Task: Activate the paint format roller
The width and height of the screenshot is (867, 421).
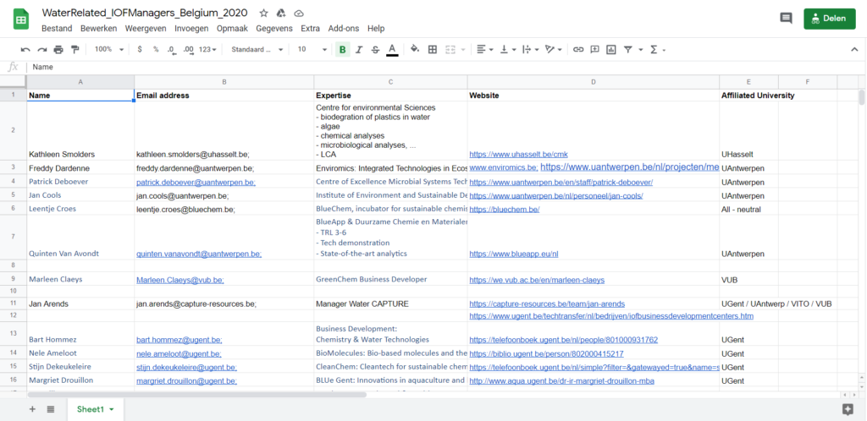Action: coord(75,50)
